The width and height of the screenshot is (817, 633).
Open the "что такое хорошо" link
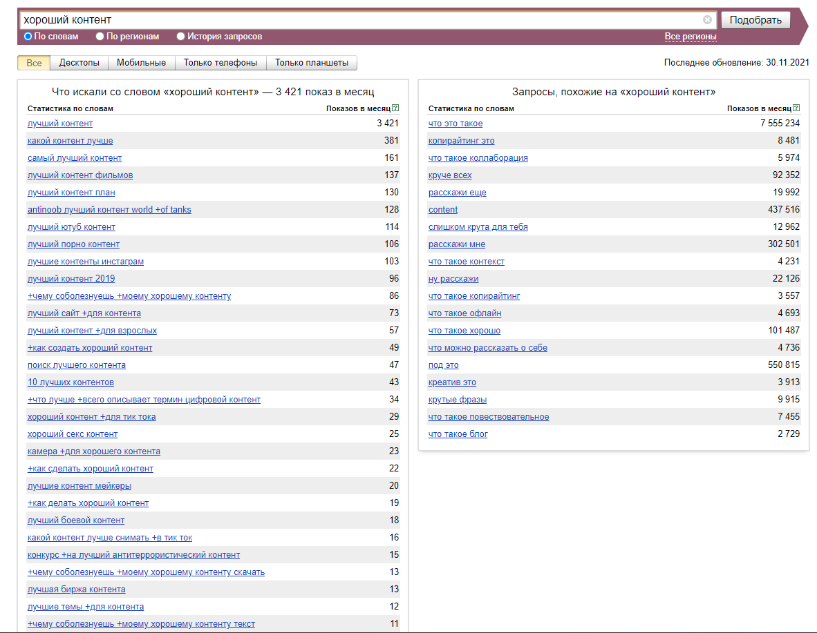tap(464, 330)
